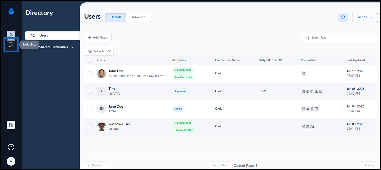Click windows user's profile photo

[102, 127]
